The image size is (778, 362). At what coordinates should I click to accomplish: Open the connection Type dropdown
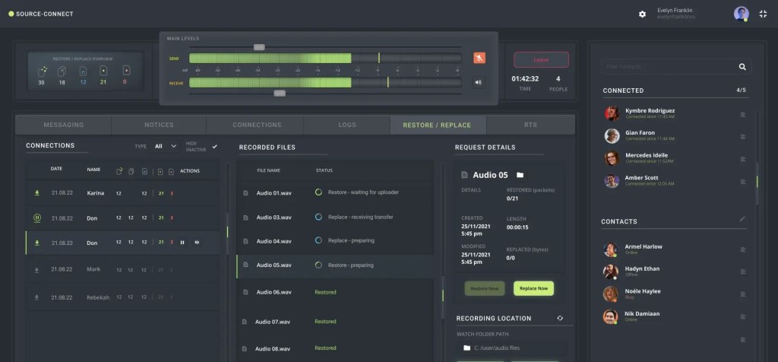click(166, 146)
